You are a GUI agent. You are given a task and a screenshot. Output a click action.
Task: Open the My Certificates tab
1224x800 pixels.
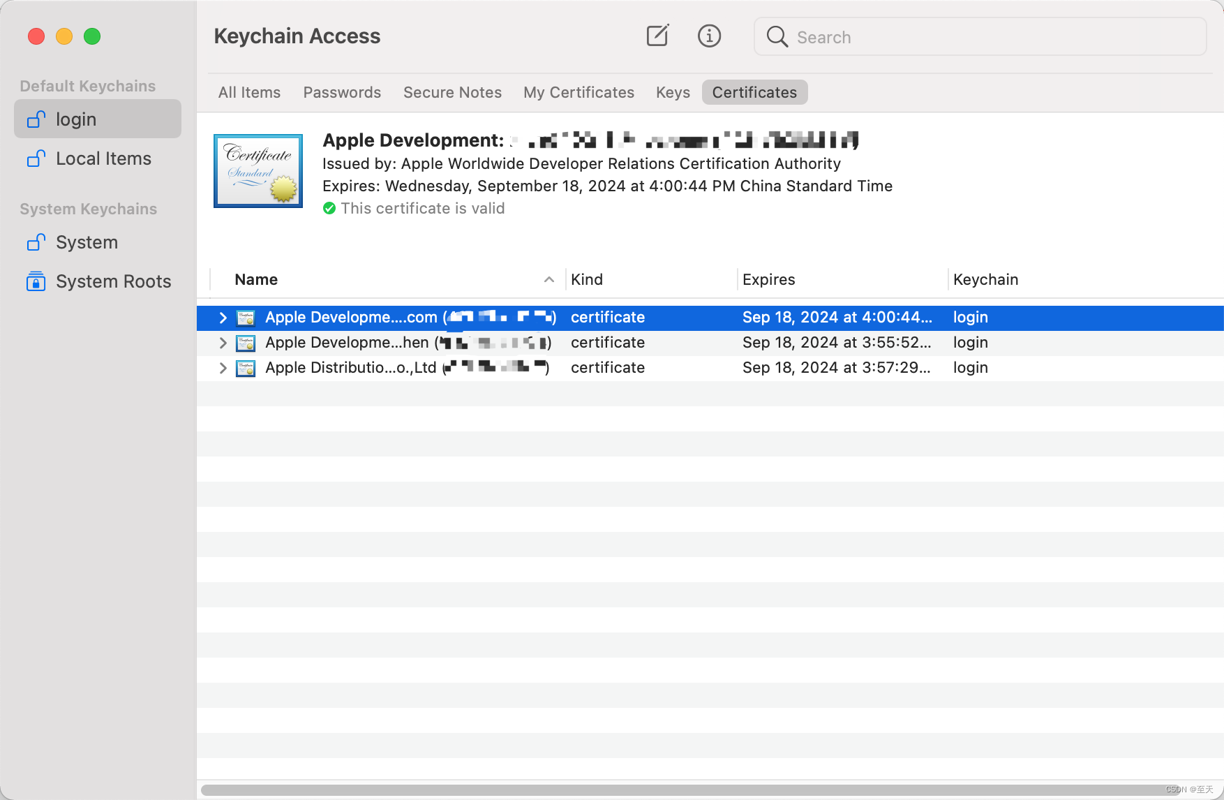click(x=579, y=92)
